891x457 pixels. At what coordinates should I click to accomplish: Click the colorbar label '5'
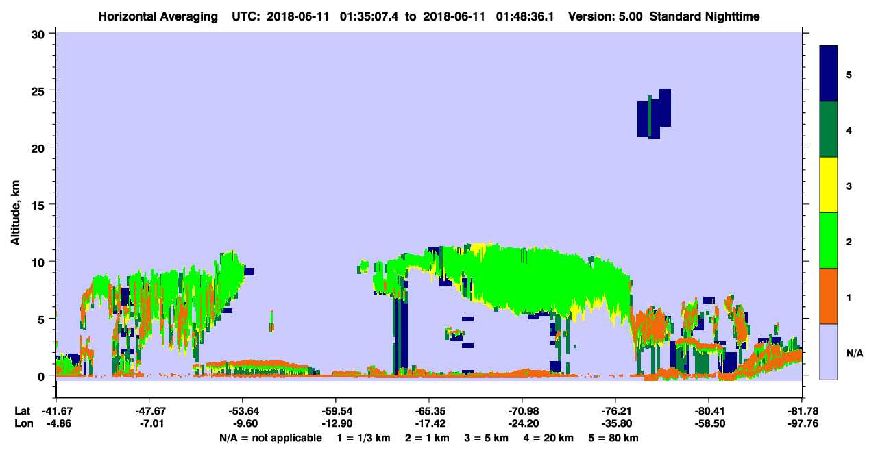849,74
